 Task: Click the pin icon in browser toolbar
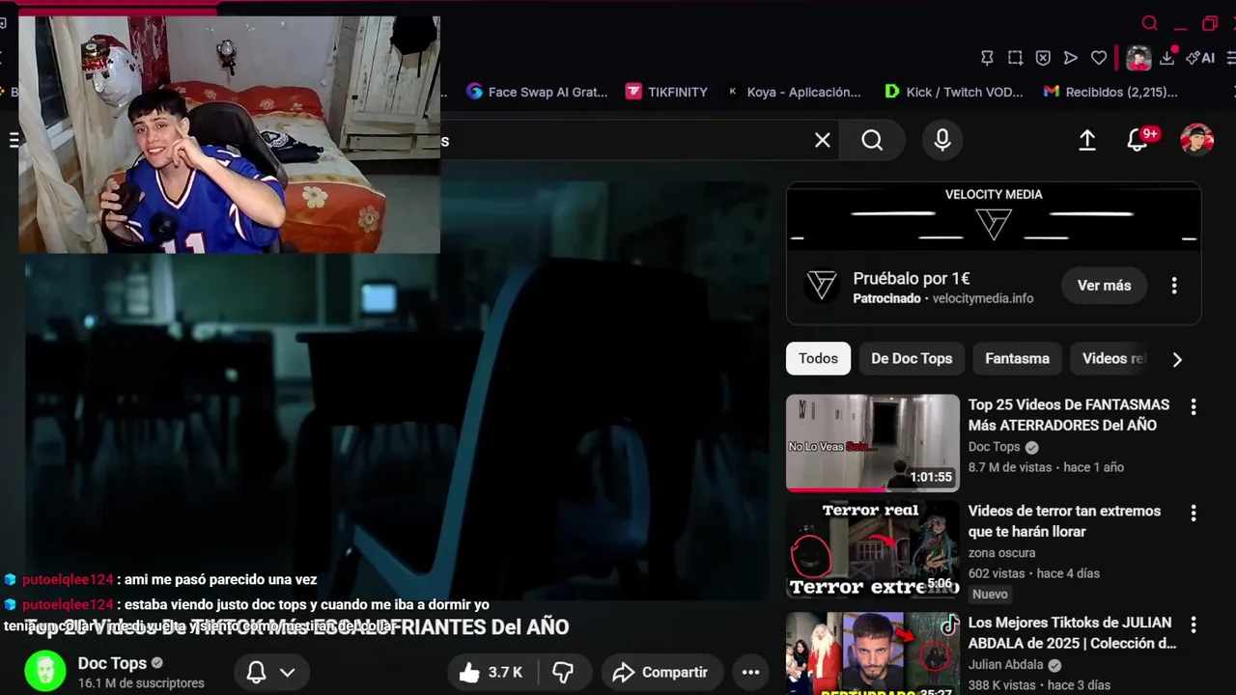click(987, 58)
